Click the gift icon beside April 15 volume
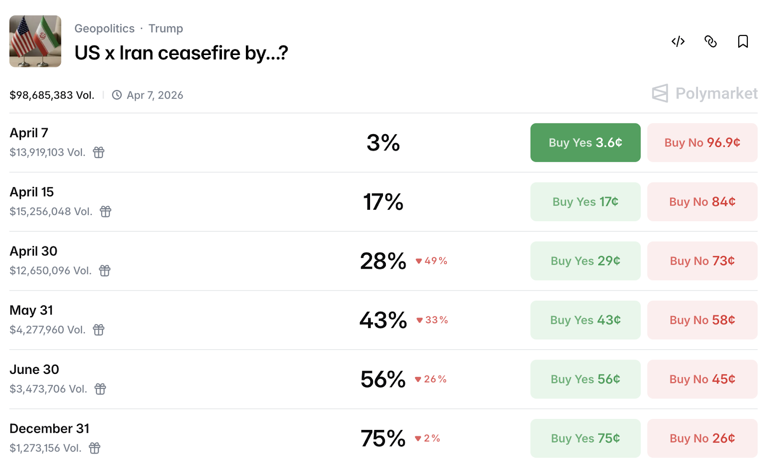 [x=106, y=211]
